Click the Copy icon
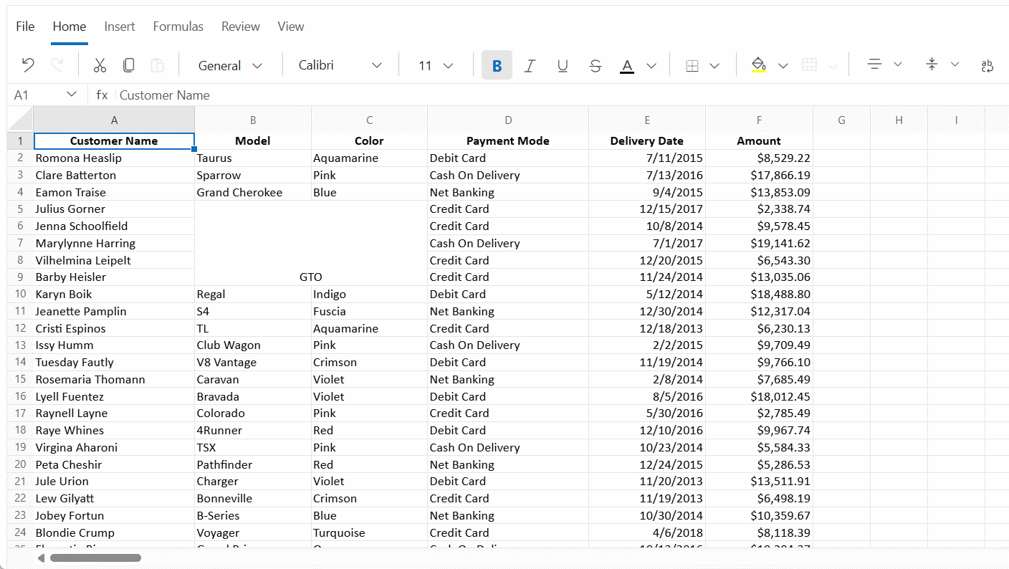 (128, 65)
